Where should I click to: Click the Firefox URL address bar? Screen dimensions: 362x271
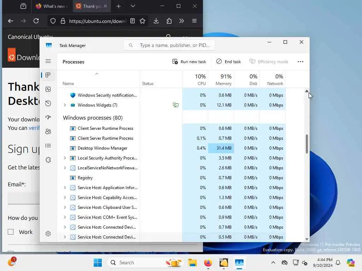[x=98, y=21]
